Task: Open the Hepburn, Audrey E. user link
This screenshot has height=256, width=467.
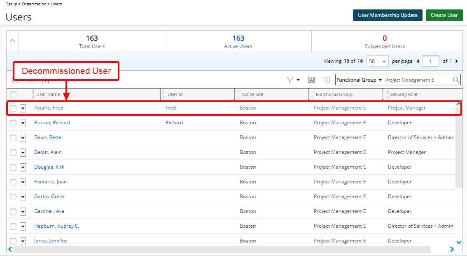Action: click(x=56, y=226)
